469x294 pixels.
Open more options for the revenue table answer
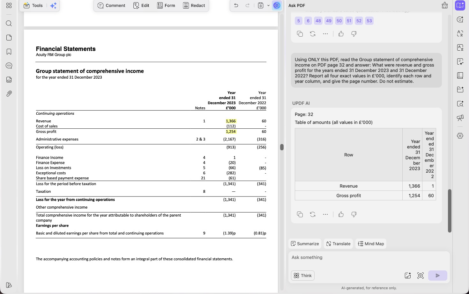click(x=325, y=214)
